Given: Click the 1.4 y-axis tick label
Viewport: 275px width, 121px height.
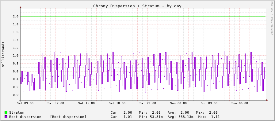Looking at the screenshot, I should coord(16,40).
